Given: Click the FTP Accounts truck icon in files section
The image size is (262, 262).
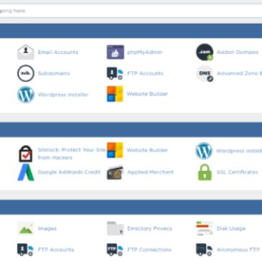Looking at the screenshot, I should tap(25, 250).
